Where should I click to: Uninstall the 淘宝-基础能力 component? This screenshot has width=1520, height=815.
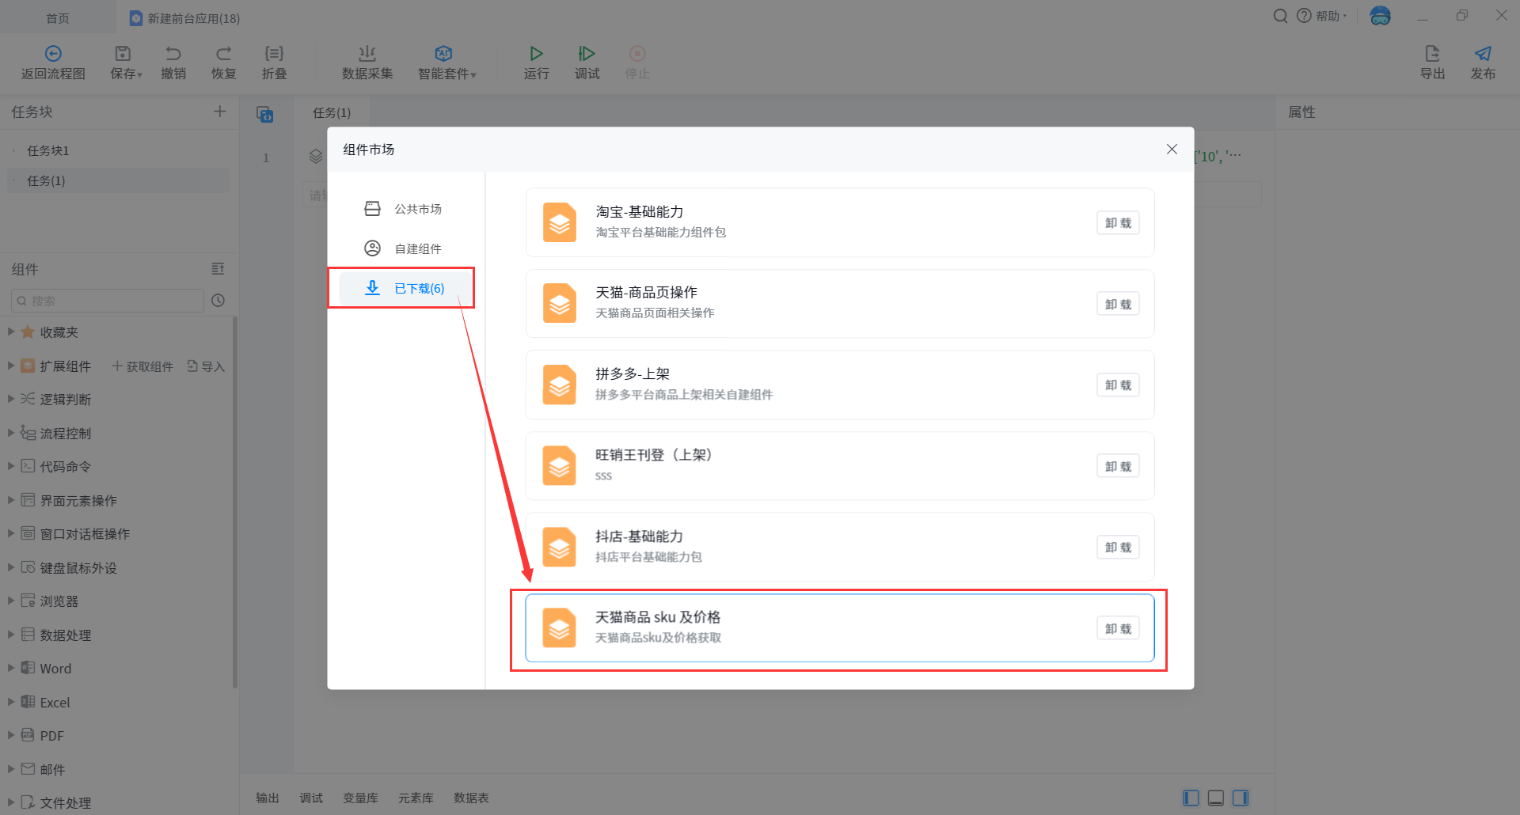(x=1118, y=223)
